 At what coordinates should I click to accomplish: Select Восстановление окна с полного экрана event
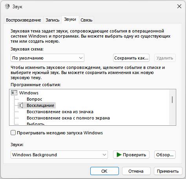pyautogui.click(x=68, y=118)
